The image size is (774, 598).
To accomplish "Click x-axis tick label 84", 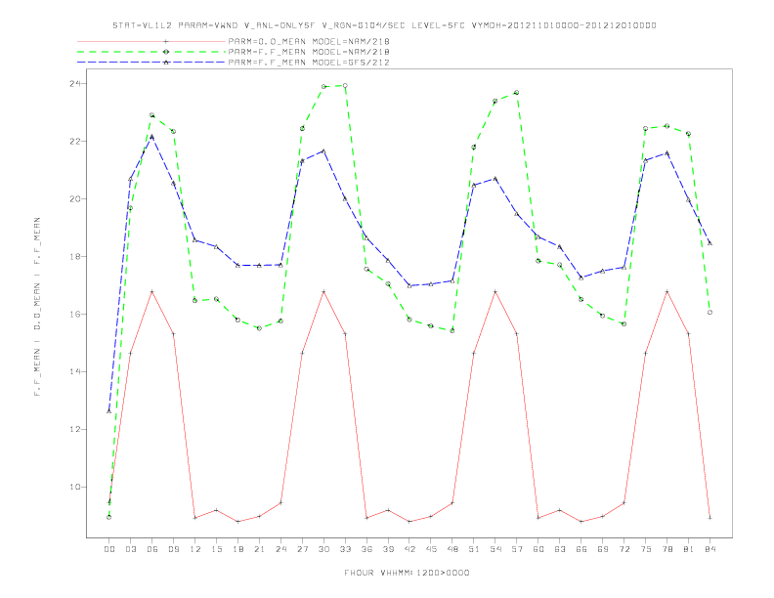I will (x=709, y=549).
